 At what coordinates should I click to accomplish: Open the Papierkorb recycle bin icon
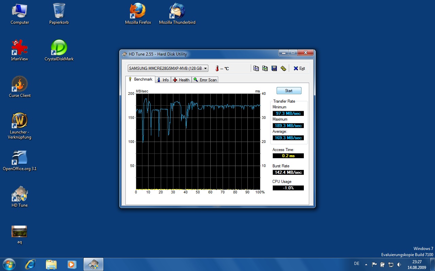(59, 14)
